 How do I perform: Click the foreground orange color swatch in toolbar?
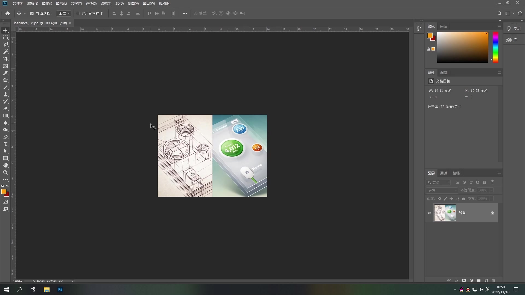click(4, 191)
